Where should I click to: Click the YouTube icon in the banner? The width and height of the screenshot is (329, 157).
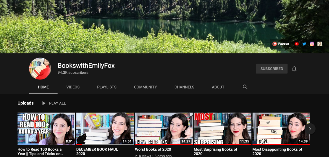click(x=297, y=44)
